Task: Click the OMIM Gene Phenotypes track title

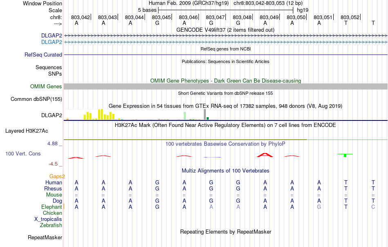Action: click(225, 81)
